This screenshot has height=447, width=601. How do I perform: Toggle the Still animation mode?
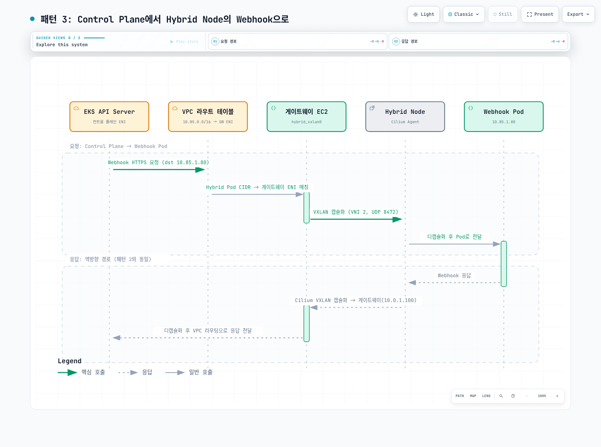click(x=503, y=14)
